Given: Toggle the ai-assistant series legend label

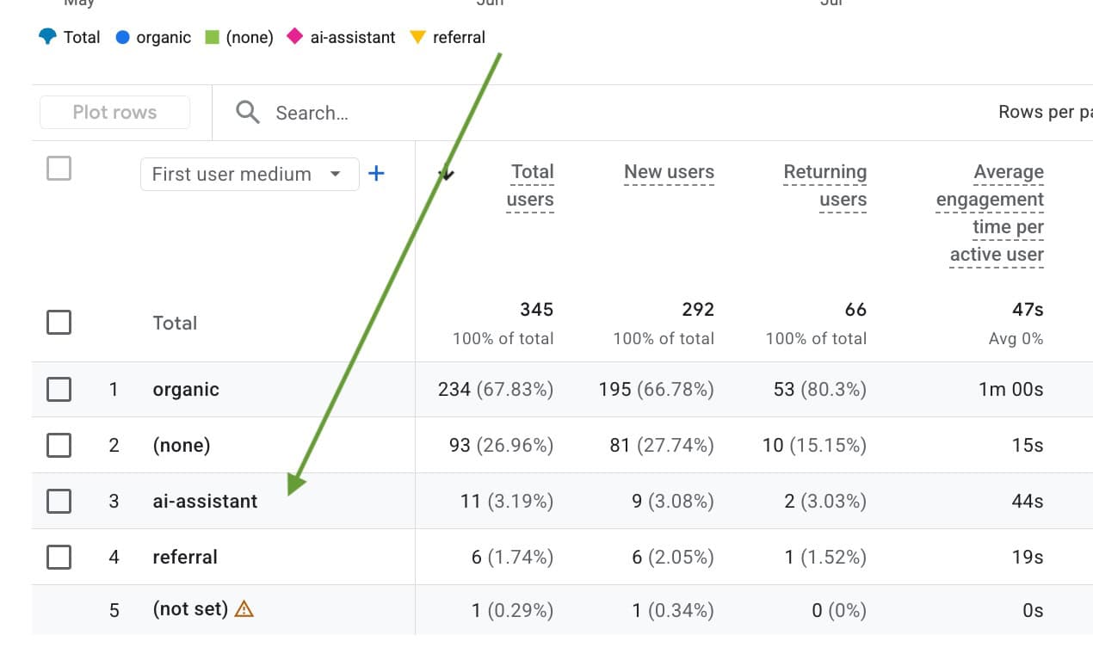Looking at the screenshot, I should coord(353,37).
